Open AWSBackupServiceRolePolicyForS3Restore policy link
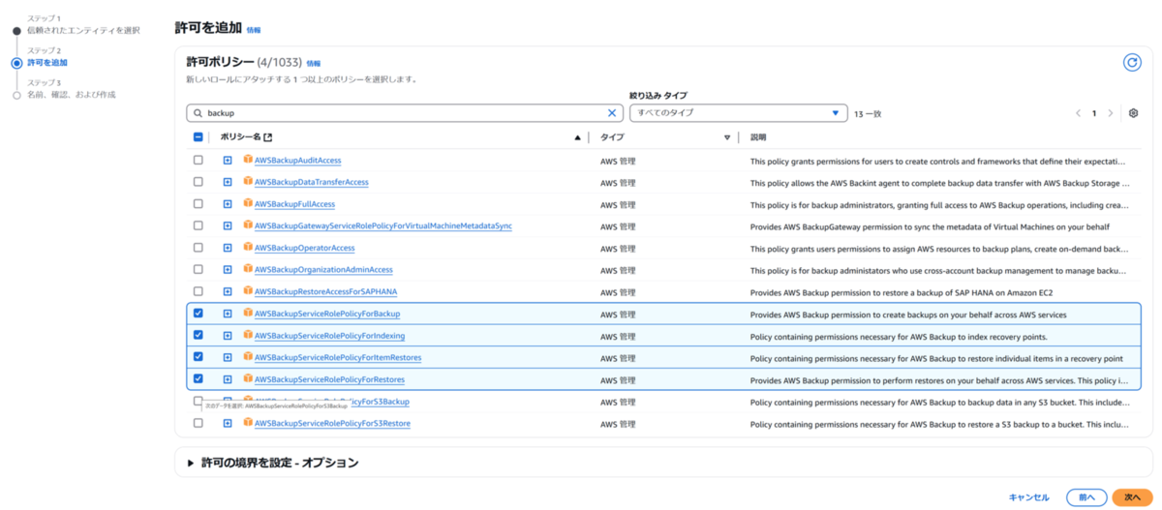The height and width of the screenshot is (510, 1162). 332,423
